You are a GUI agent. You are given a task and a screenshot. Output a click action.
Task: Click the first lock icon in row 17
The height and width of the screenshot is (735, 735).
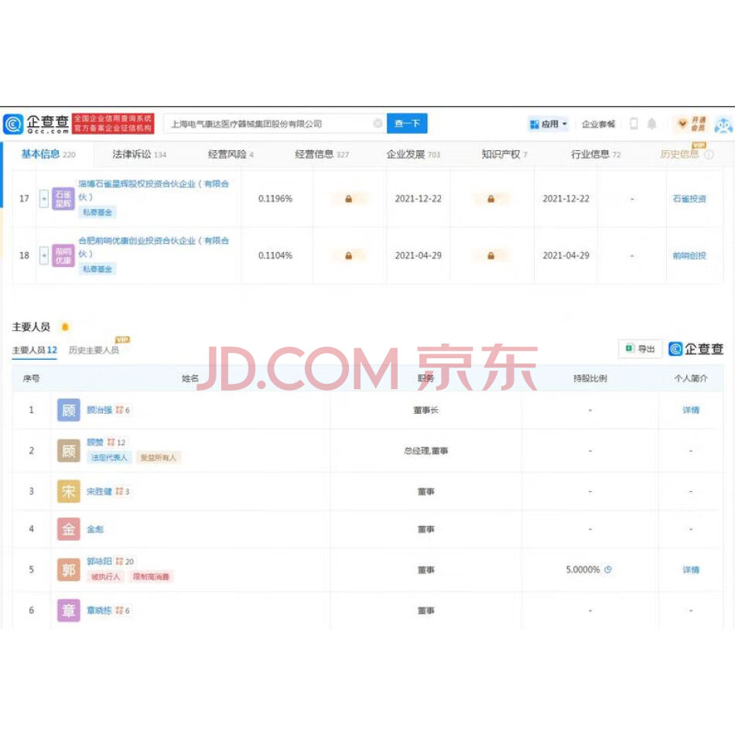pyautogui.click(x=348, y=199)
